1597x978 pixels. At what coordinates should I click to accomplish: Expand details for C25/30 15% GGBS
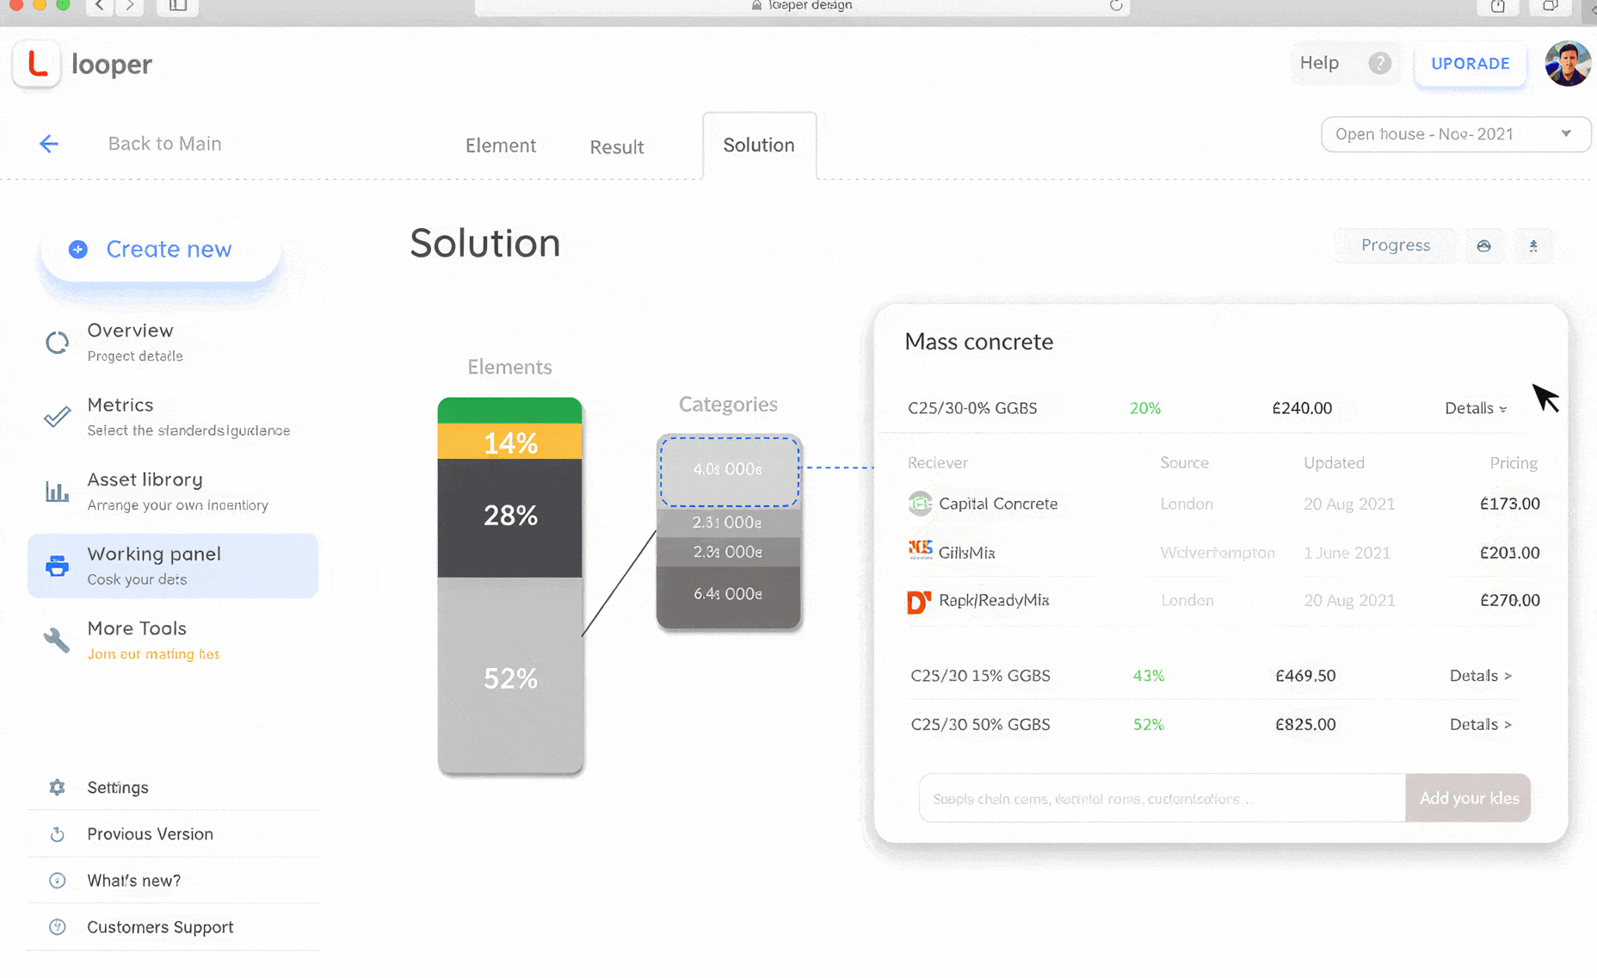(x=1480, y=676)
